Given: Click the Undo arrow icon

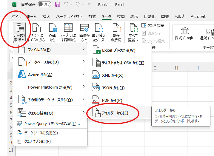Looking at the screenshot, I should pyautogui.click(x=66, y=4).
